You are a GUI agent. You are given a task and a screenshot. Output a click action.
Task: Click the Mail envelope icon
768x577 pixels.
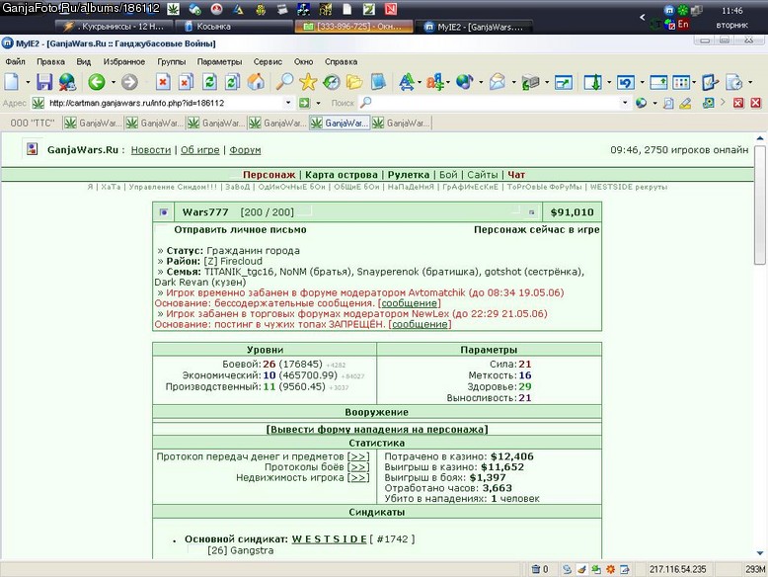(498, 82)
